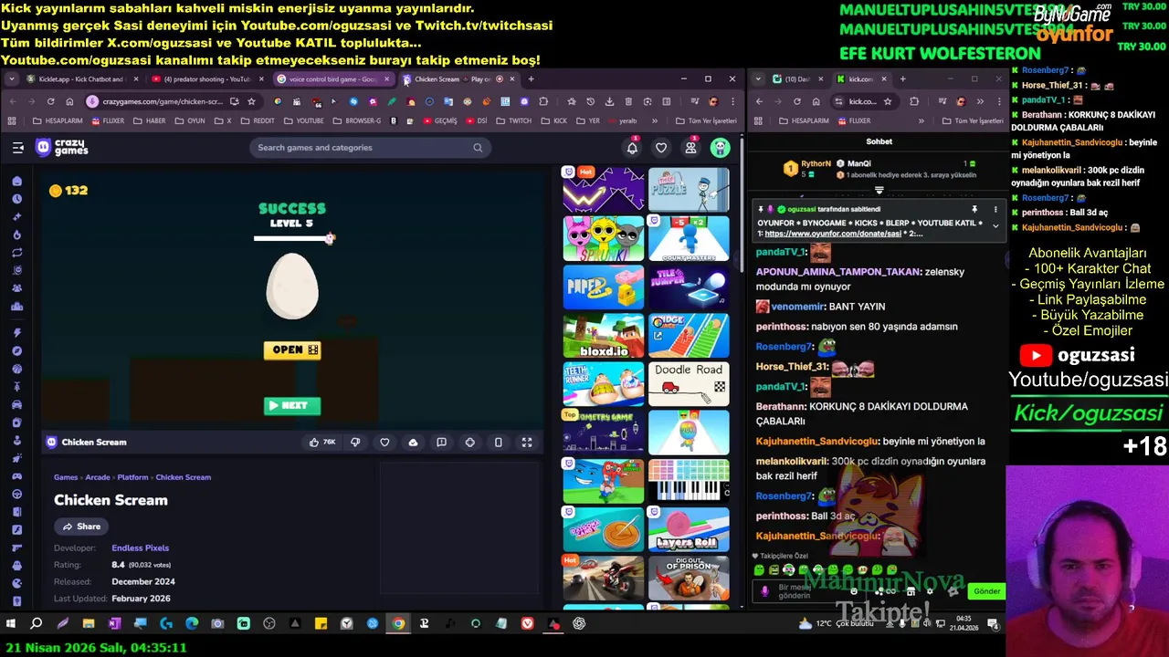Viewport: 1169px width, 657px height.
Task: Show the hidden bookmarks chevron in the right window
Action: coord(921,120)
